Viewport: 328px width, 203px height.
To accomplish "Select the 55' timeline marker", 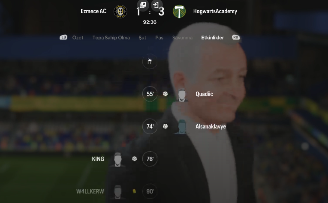I will 150,94.
